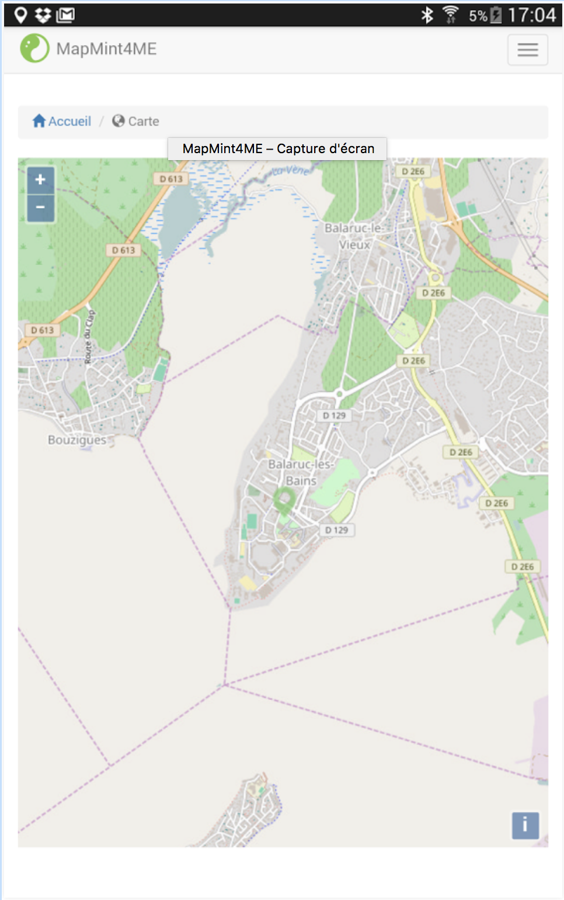Image resolution: width=564 pixels, height=900 pixels.
Task: Tap the mail notification icon
Action: tap(65, 15)
